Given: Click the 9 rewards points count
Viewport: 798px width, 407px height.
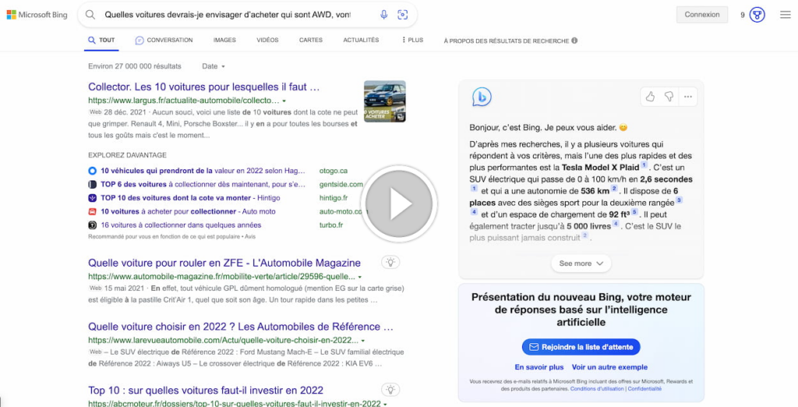Looking at the screenshot, I should [x=743, y=16].
